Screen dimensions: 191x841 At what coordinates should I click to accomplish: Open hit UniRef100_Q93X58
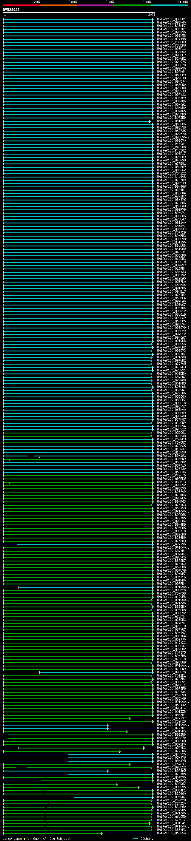[x=171, y=36]
